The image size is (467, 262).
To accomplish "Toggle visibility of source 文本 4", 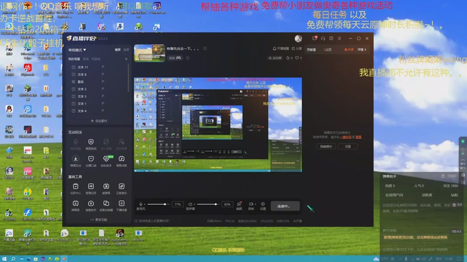I will click(103, 111).
